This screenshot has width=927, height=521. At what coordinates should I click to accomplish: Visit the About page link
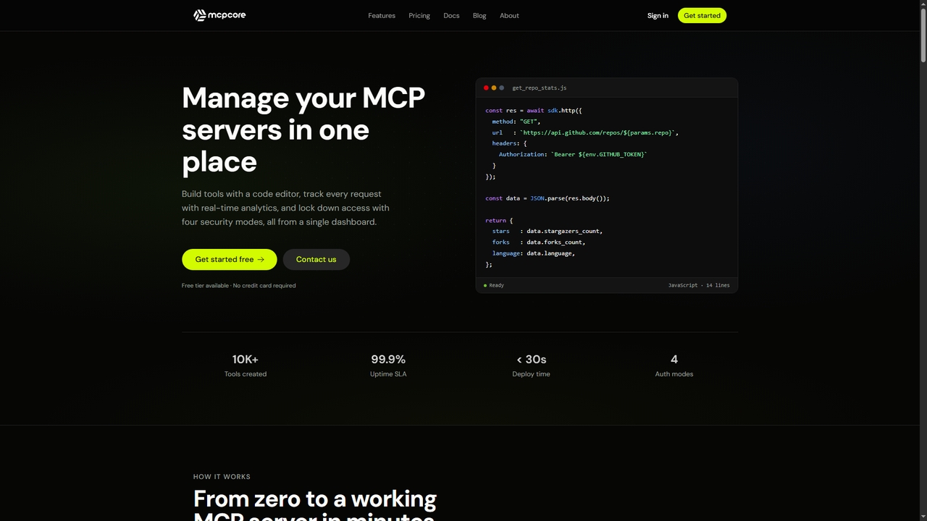[x=509, y=15]
